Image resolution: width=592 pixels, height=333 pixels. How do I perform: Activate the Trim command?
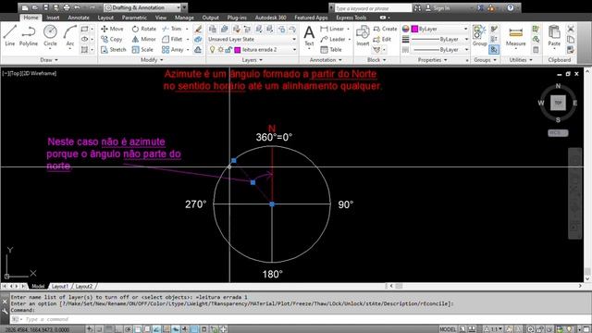[172, 29]
